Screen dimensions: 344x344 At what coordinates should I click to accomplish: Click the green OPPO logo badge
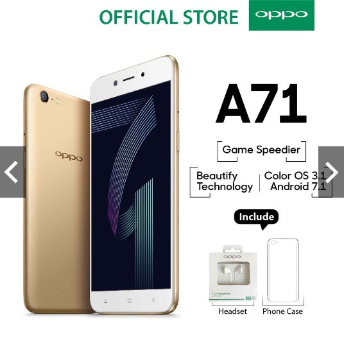pos(282,15)
